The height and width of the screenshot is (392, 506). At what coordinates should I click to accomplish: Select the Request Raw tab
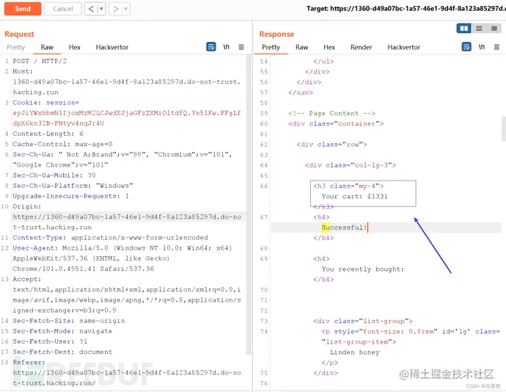click(x=47, y=47)
